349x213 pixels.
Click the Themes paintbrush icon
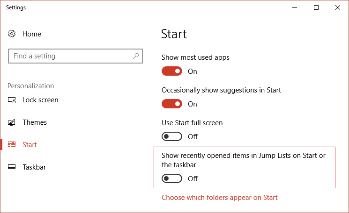click(12, 122)
